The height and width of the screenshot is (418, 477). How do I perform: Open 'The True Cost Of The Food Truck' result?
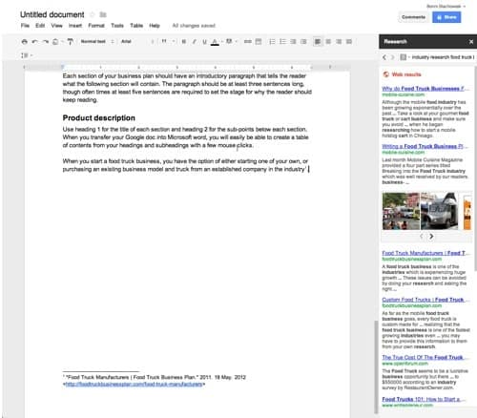point(425,357)
